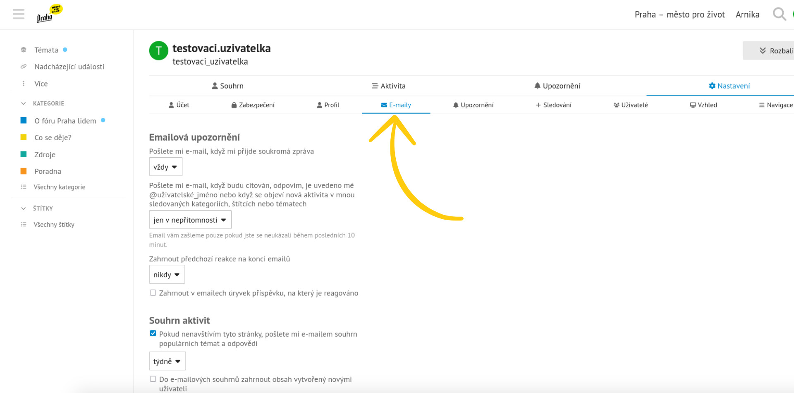The height and width of the screenshot is (393, 794).
Task: Open the hamburger sidebar menu icon
Action: tap(19, 14)
